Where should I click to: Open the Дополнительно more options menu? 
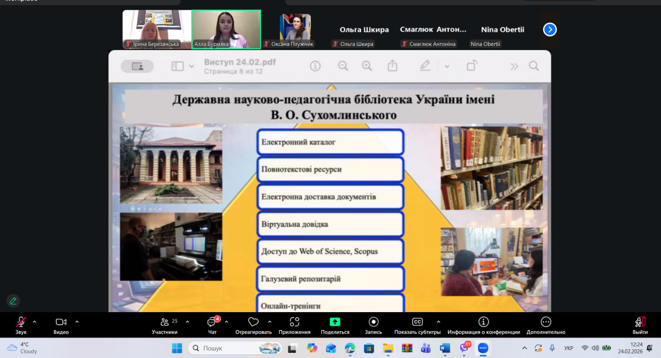point(546,322)
